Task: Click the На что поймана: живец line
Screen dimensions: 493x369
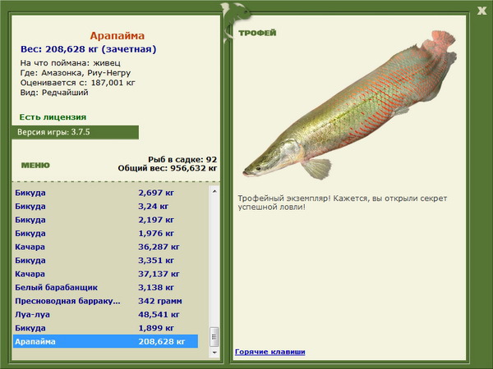Action: click(x=71, y=63)
